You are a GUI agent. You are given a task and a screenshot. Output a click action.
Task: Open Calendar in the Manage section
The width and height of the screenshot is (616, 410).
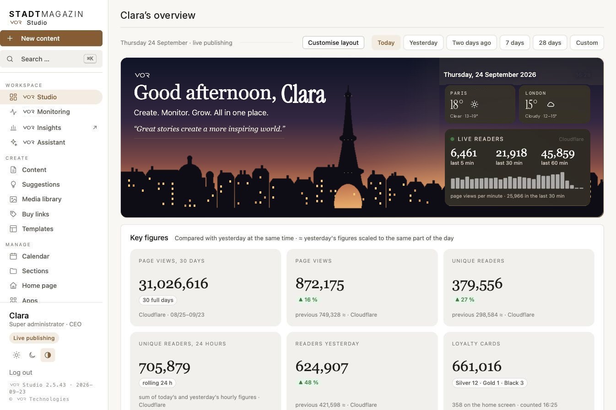point(51,256)
